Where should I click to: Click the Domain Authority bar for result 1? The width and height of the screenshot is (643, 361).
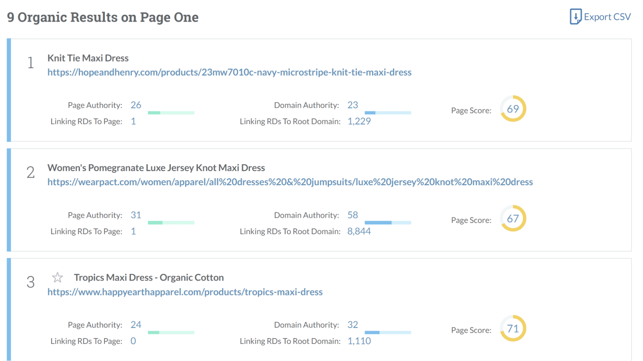[x=388, y=113]
